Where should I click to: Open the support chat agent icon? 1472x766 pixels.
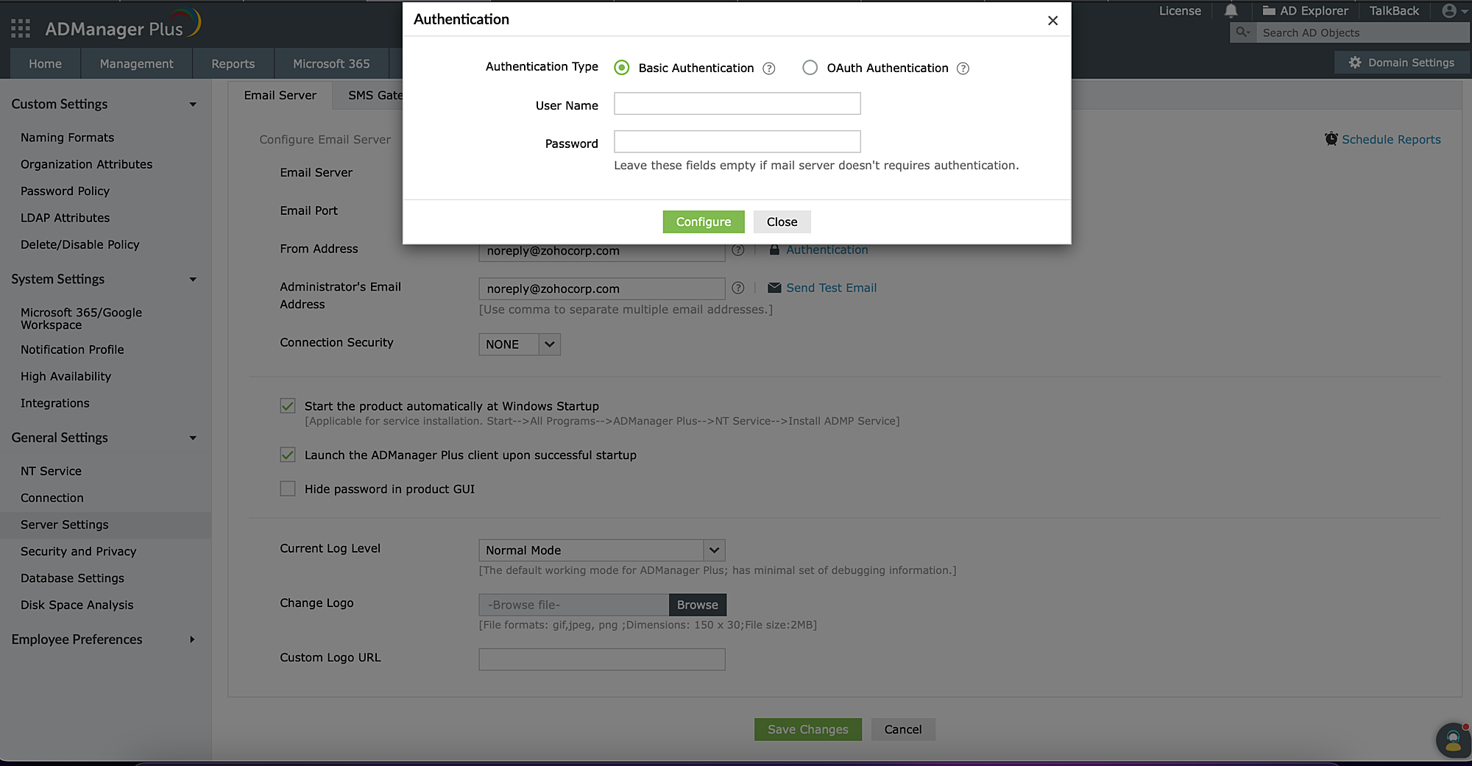tap(1453, 740)
